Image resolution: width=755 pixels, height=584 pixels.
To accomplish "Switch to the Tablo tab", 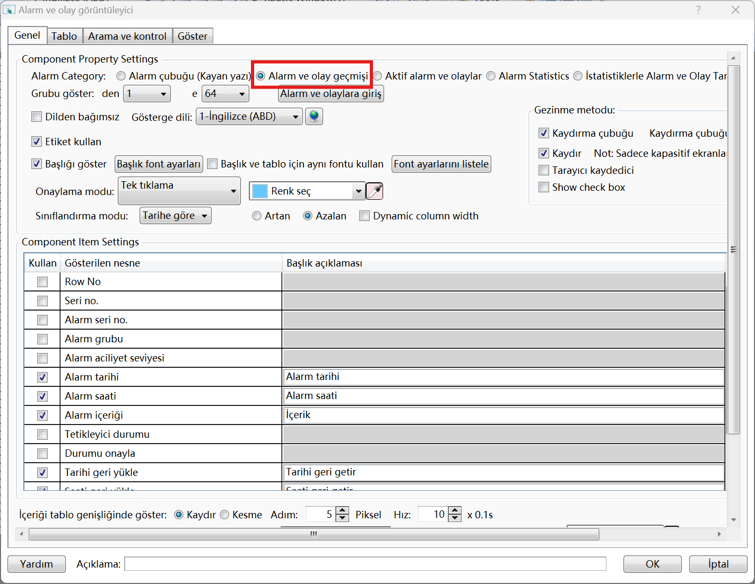I will 64,36.
